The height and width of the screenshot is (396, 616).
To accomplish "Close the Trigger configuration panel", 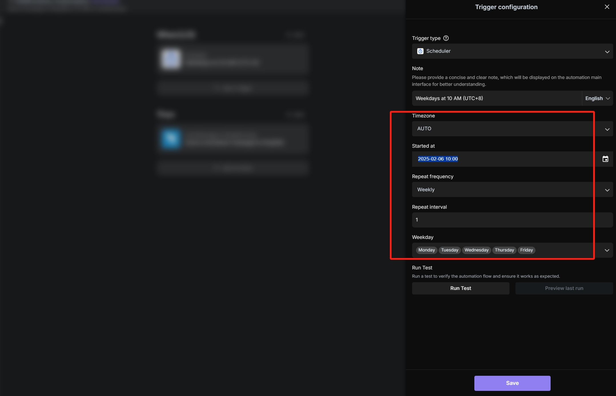I will coord(607,7).
